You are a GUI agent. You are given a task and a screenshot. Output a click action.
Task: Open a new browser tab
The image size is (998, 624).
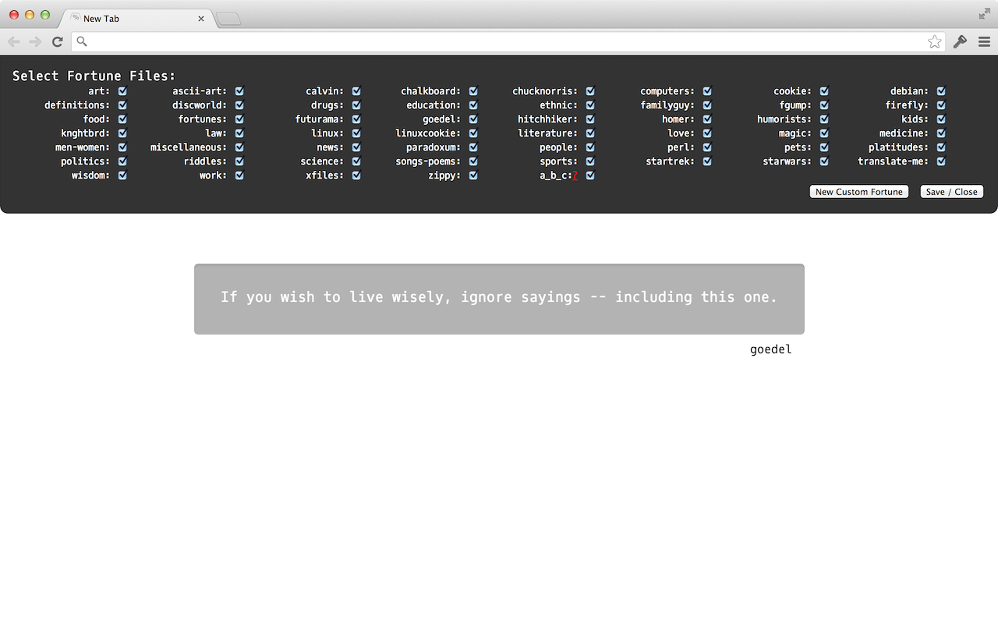(x=228, y=19)
